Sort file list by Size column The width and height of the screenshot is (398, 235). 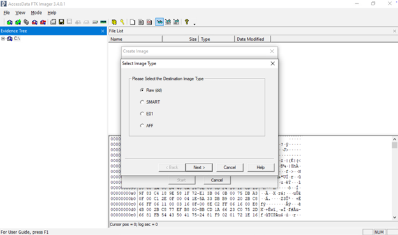tap(181, 39)
